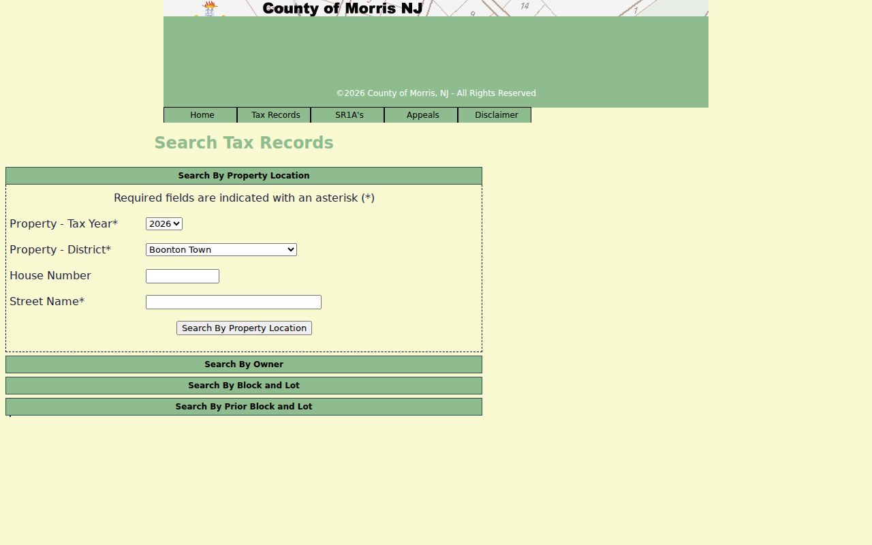Select the required fields asterisk notice
This screenshot has width=872, height=545.
[x=244, y=198]
